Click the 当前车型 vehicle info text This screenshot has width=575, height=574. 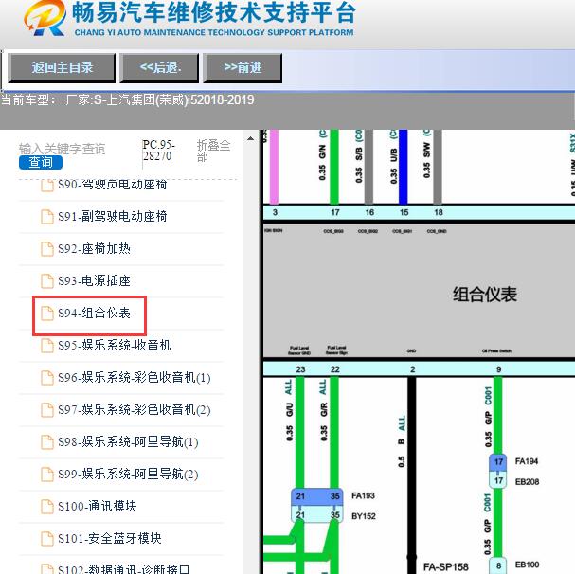(128, 99)
